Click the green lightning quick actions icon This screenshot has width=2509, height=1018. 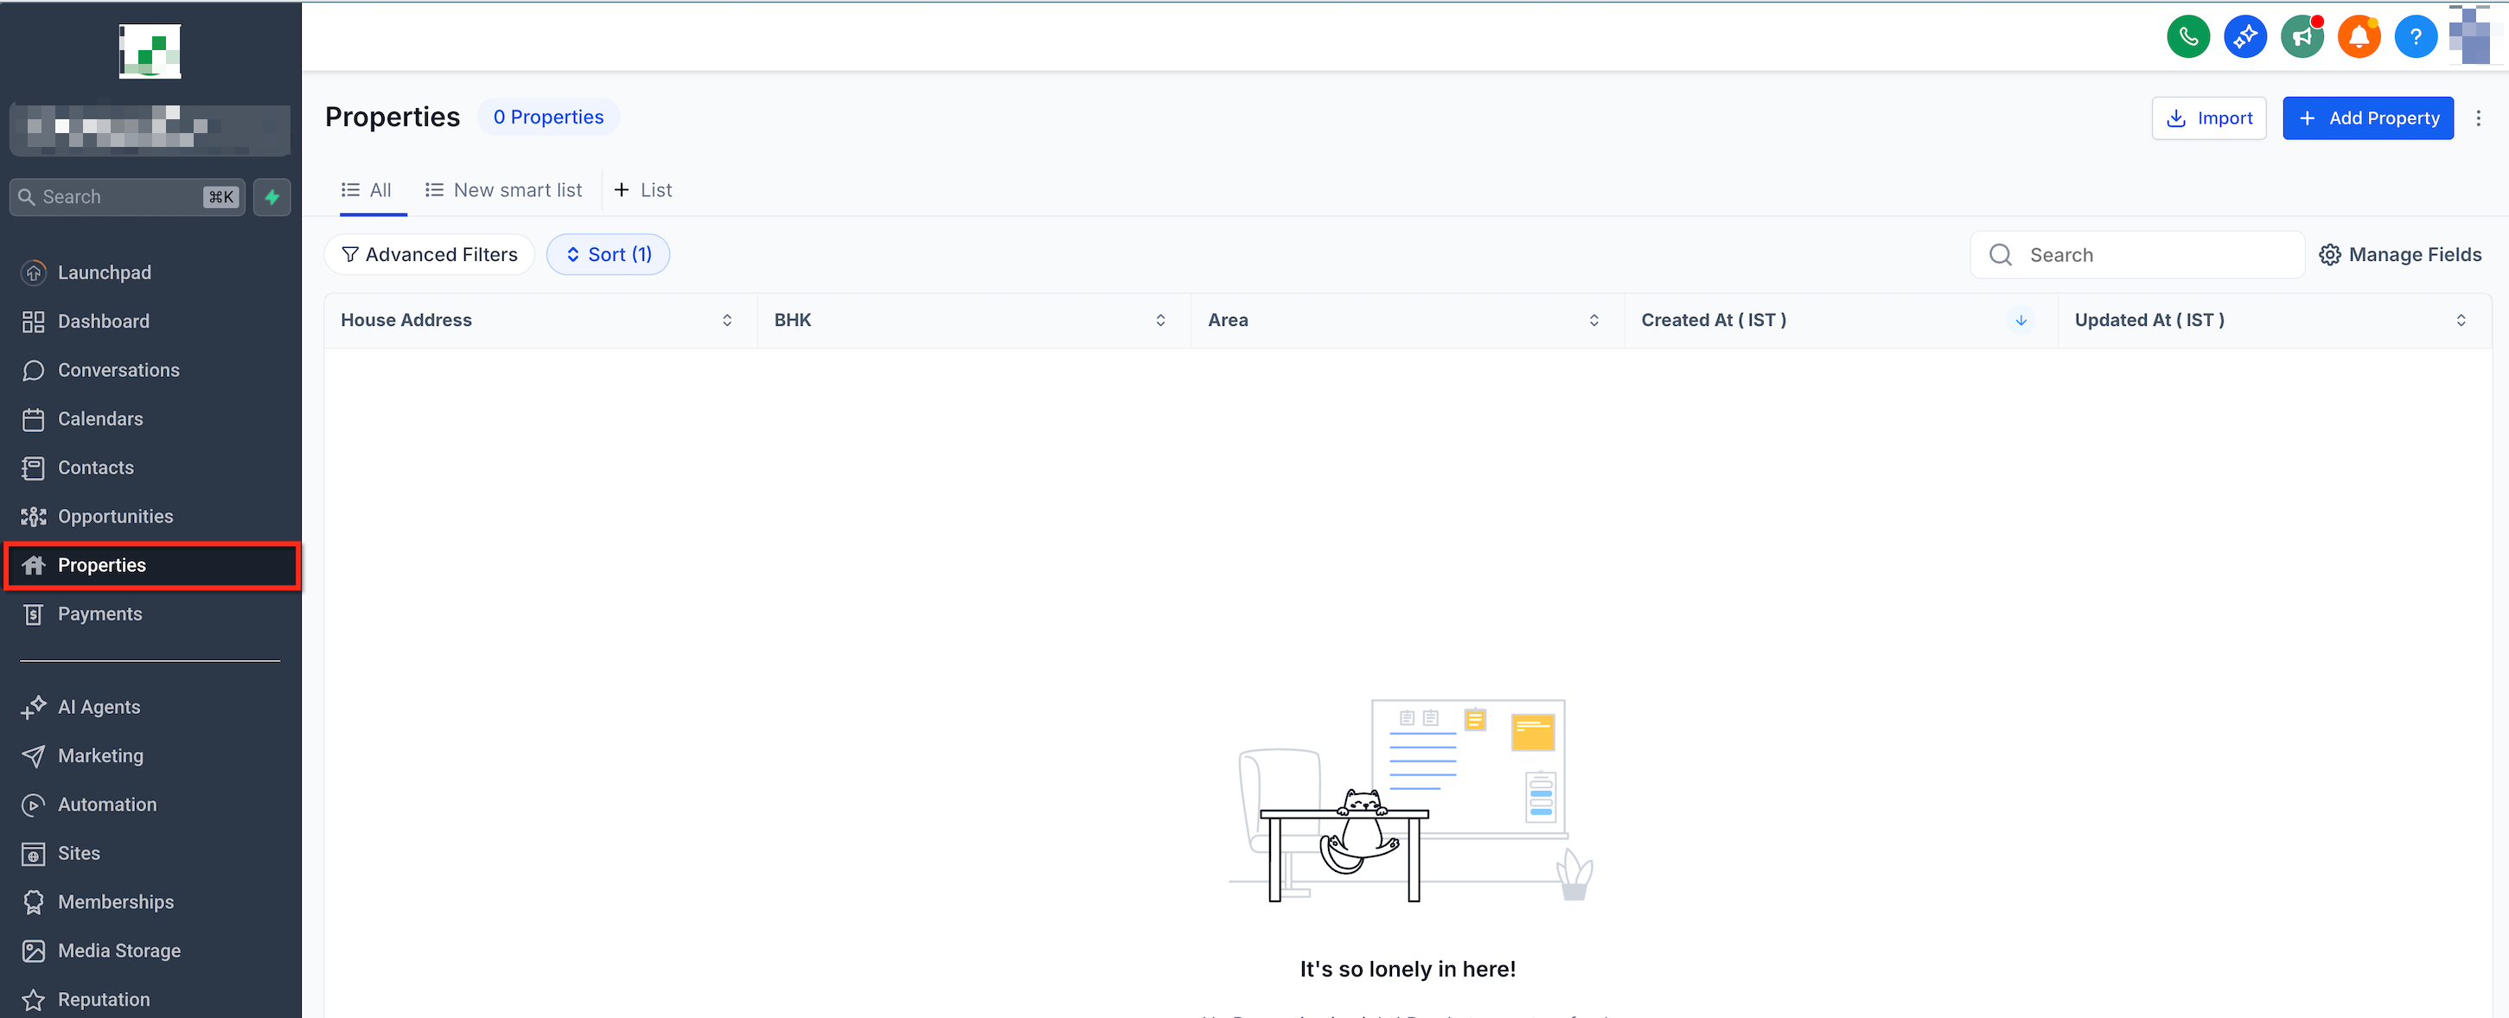click(271, 196)
